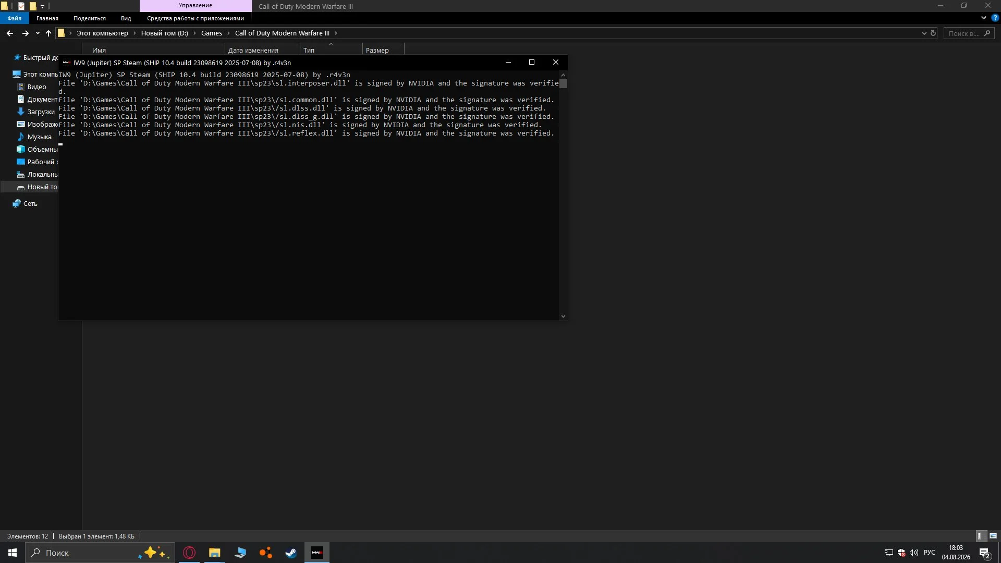Go forward in File Explorer navigation

[25, 33]
